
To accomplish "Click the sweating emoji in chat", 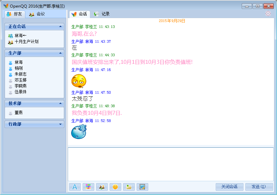I will point(79,81).
